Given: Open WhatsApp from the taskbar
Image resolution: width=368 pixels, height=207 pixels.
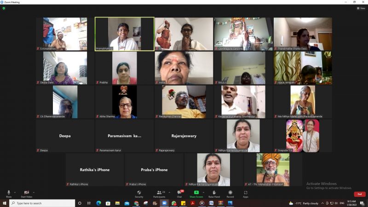Looking at the screenshot, I should tap(174, 203).
